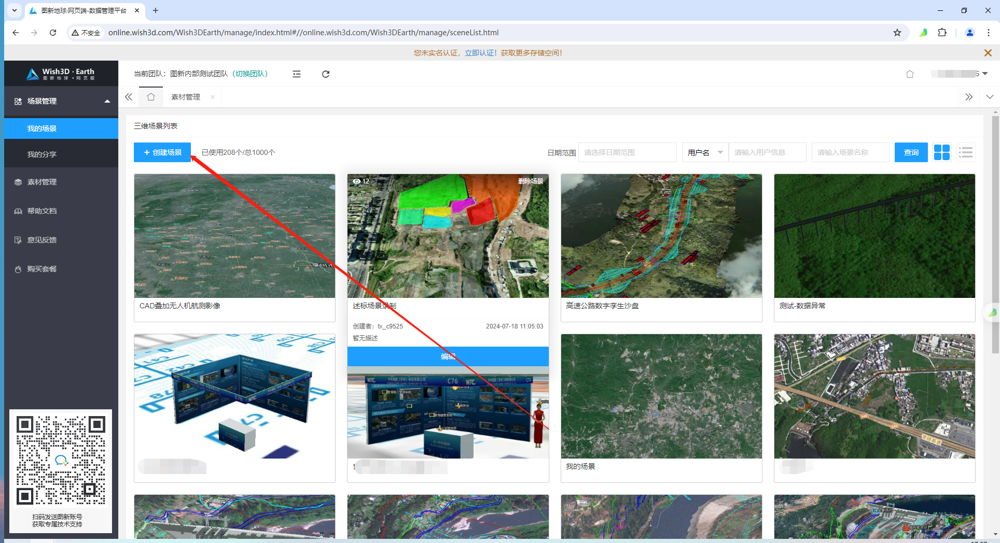1000x543 pixels.
Task: Click the 不安全 site security indicator
Action: click(x=86, y=33)
